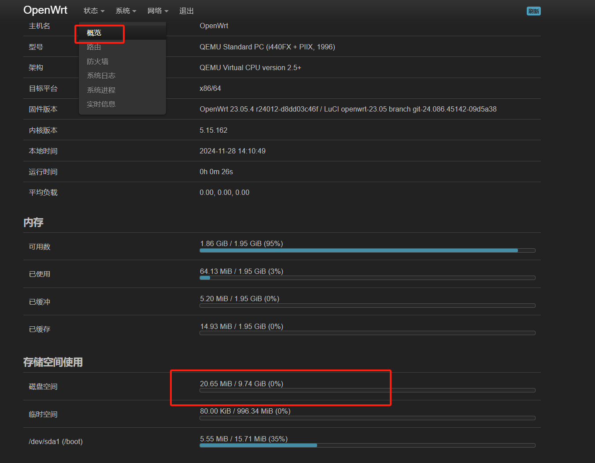Click the 已使用 memory progress bar
Viewport: 595px width, 463px height.
(x=367, y=278)
